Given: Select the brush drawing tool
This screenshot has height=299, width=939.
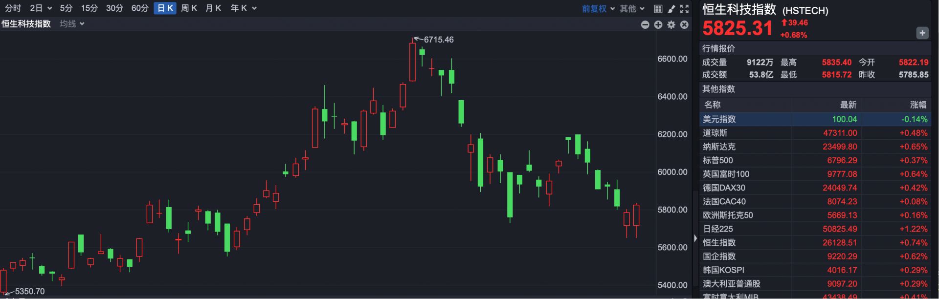Looking at the screenshot, I should pos(671,9).
